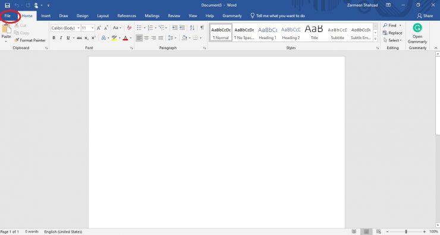Toggle Print Layout view
Screen dimensions: 440x235
[366, 231]
